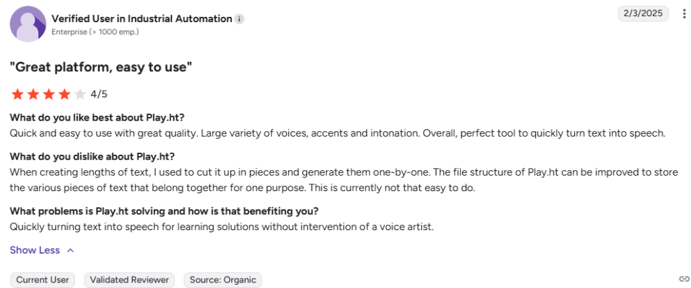Image resolution: width=691 pixels, height=288 pixels.
Task: Click the reviewer avatar icon
Action: [28, 24]
